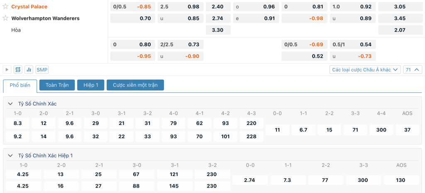Select the odds cell showing 3.45
The height and width of the screenshot is (193, 425).
coord(400,18)
